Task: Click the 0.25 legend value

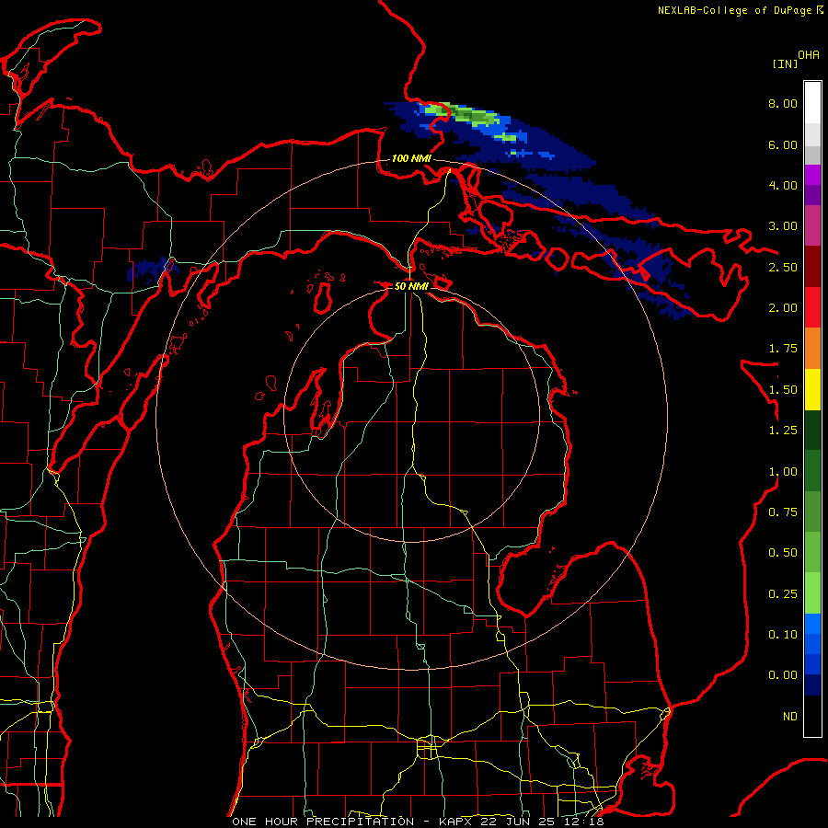Action: (783, 594)
